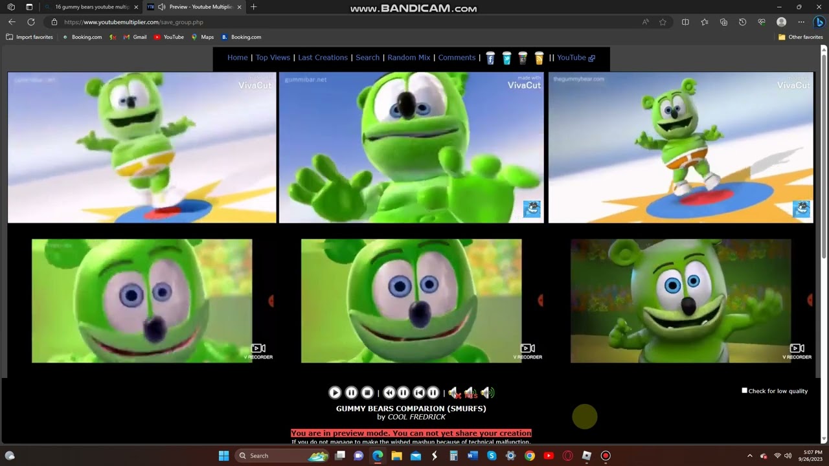Image resolution: width=829 pixels, height=466 pixels.
Task: Show hidden icons in the system tray
Action: coord(750,456)
